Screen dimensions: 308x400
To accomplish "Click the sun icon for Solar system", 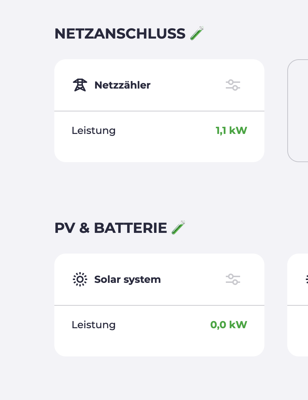I will point(80,279).
